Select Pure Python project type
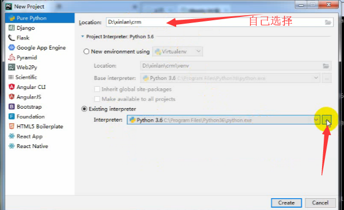 point(40,18)
